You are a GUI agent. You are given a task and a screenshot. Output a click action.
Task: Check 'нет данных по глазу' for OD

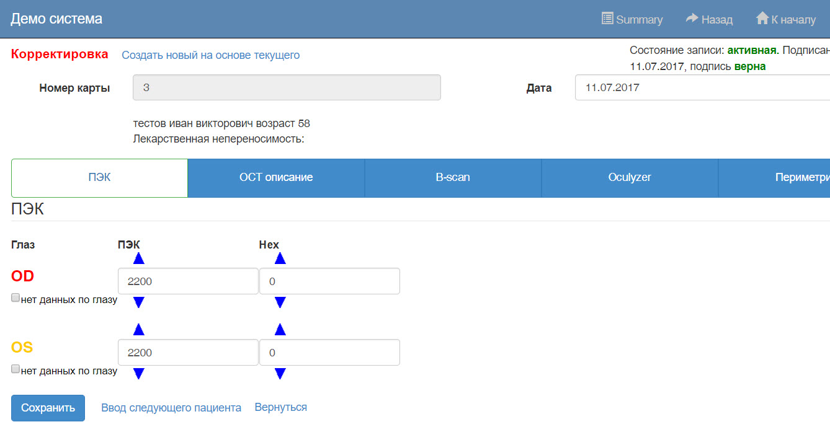[16, 298]
